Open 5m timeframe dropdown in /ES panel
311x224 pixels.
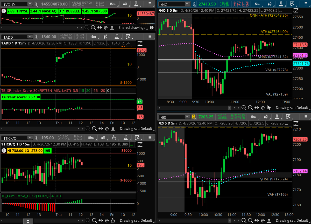point(253,117)
